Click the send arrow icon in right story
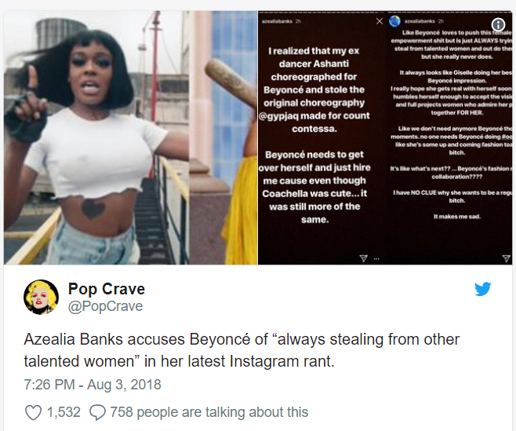Screen dimensions: 516x431 [x=506, y=258]
